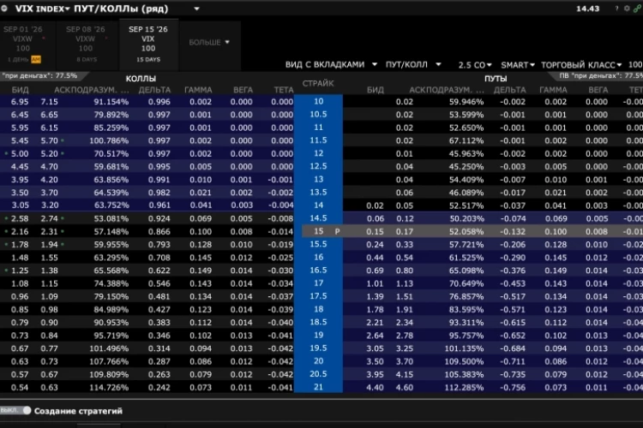This screenshot has height=428, width=643.
Task: Open the ТОРГОВЫЙ КЛАСС dropdown
Action: coord(581,65)
